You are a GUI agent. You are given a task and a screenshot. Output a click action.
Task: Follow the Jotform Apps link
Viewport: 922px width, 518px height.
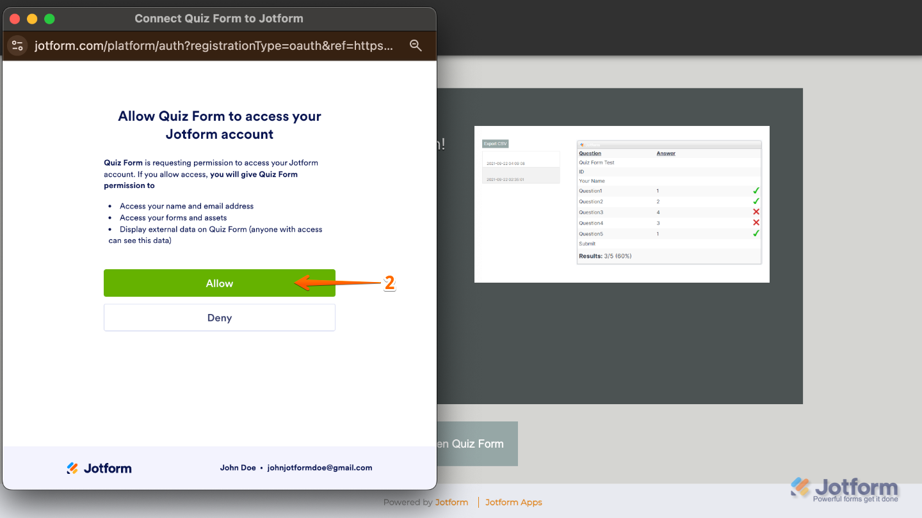(x=514, y=503)
